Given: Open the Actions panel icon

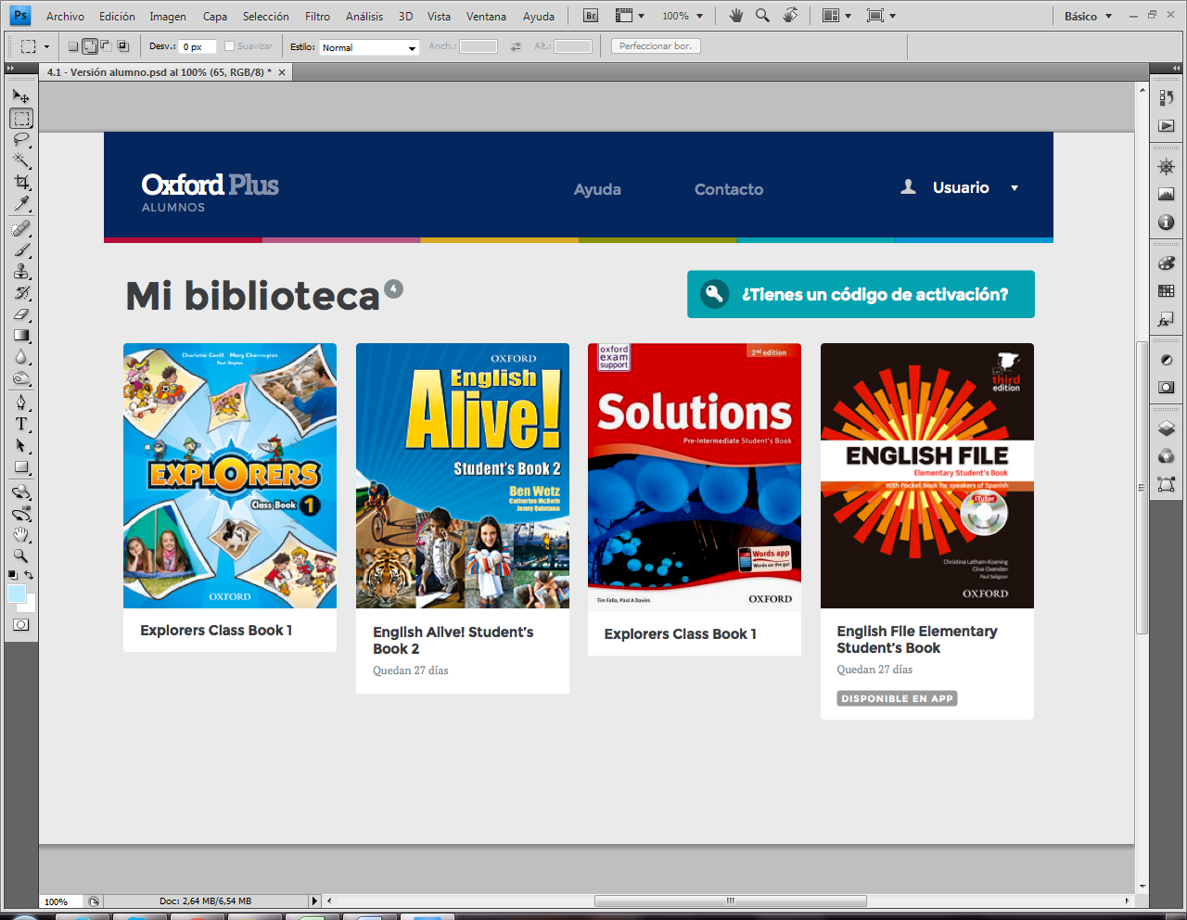Looking at the screenshot, I should (1167, 125).
